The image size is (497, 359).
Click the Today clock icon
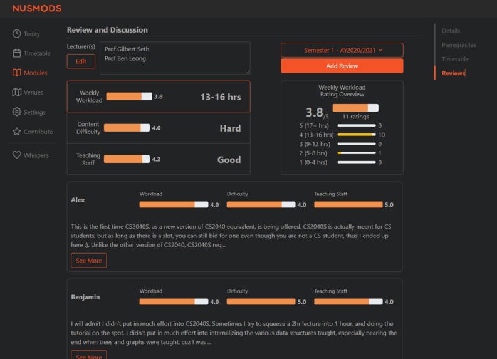[x=17, y=34]
